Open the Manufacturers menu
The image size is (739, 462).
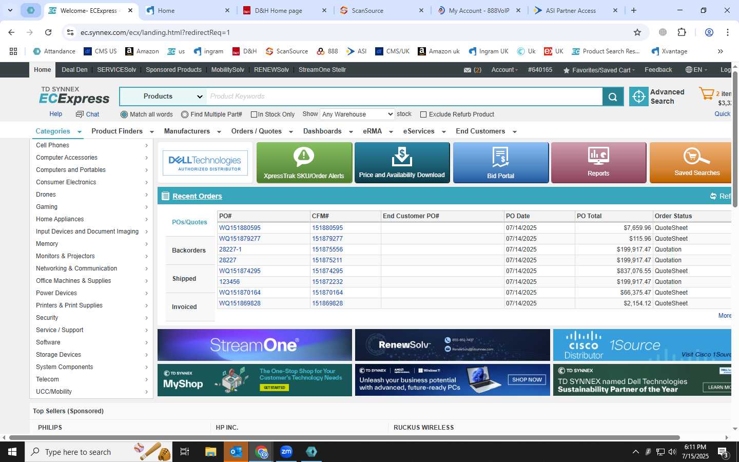tap(192, 131)
